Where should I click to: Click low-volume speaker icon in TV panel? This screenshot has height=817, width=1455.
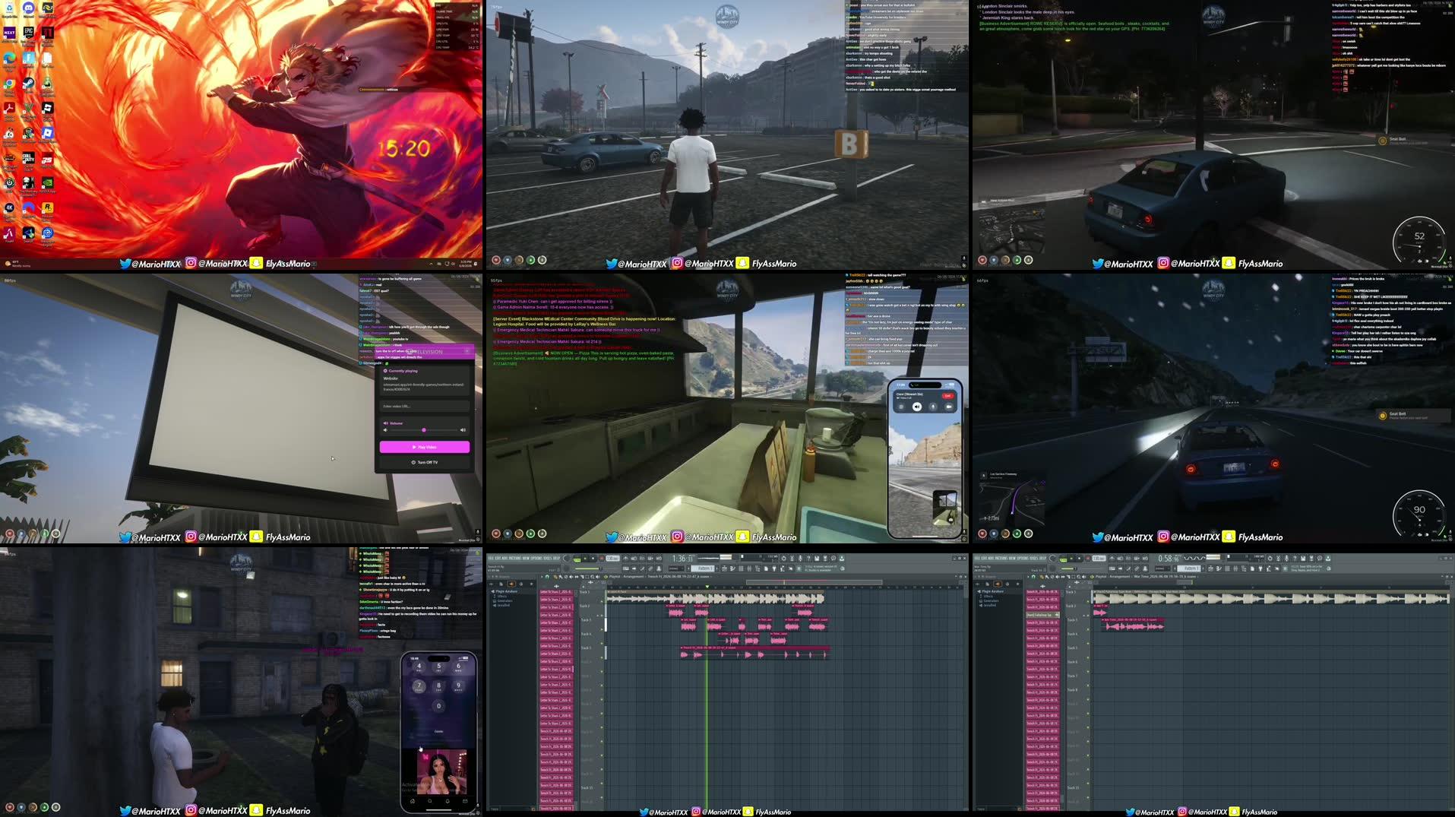point(385,430)
